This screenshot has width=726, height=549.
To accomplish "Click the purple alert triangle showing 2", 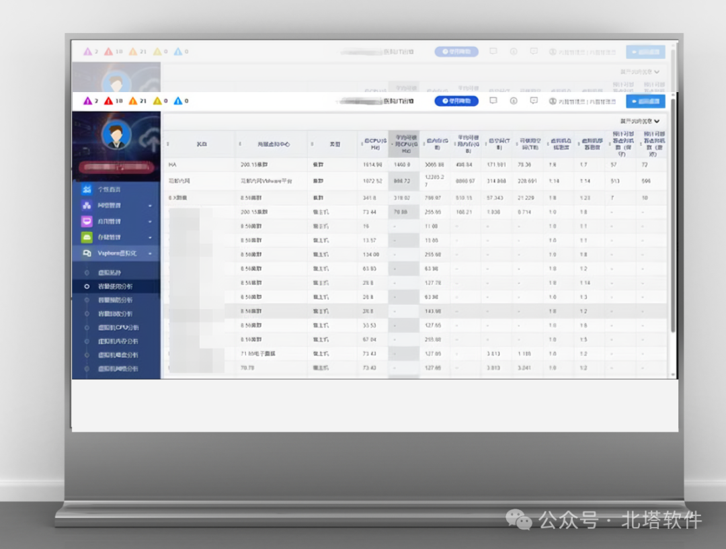I will [x=87, y=101].
